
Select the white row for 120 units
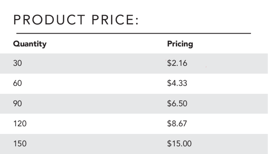click(134, 124)
